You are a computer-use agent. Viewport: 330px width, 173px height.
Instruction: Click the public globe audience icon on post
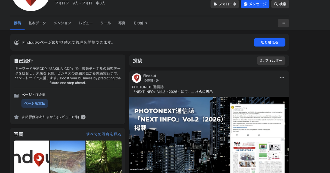pos(157,81)
